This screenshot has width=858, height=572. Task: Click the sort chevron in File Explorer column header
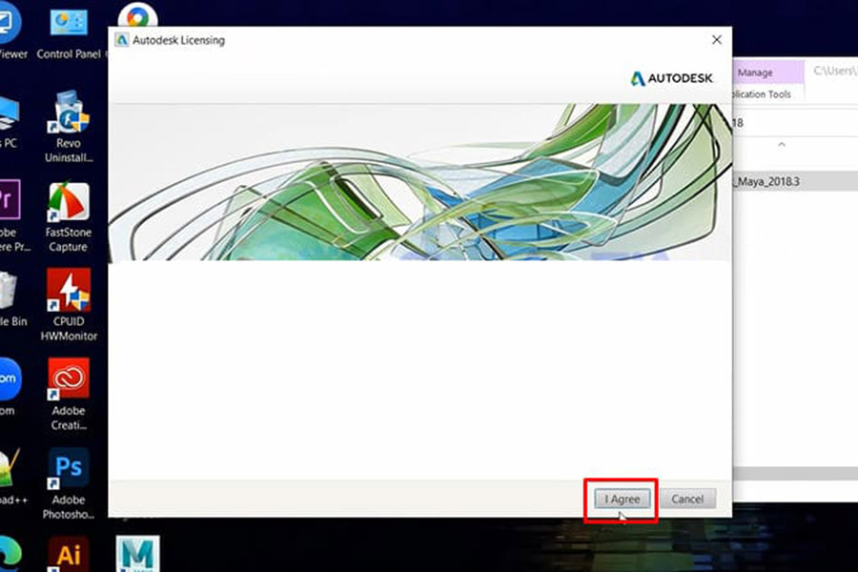(782, 145)
